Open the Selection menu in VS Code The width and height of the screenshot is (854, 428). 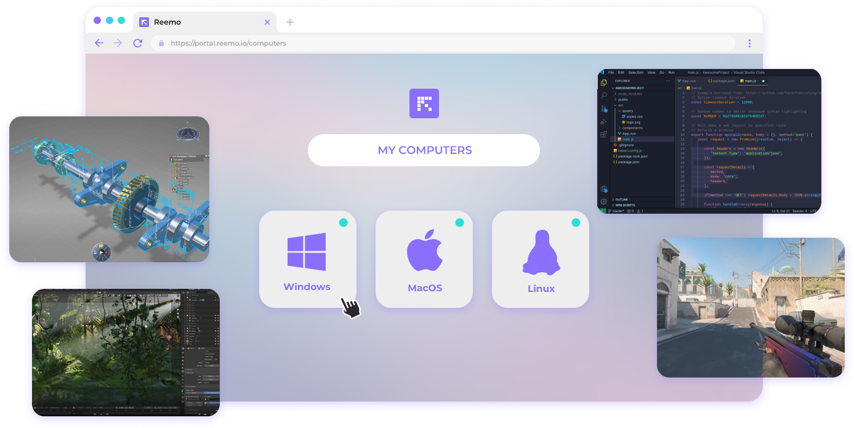[635, 73]
